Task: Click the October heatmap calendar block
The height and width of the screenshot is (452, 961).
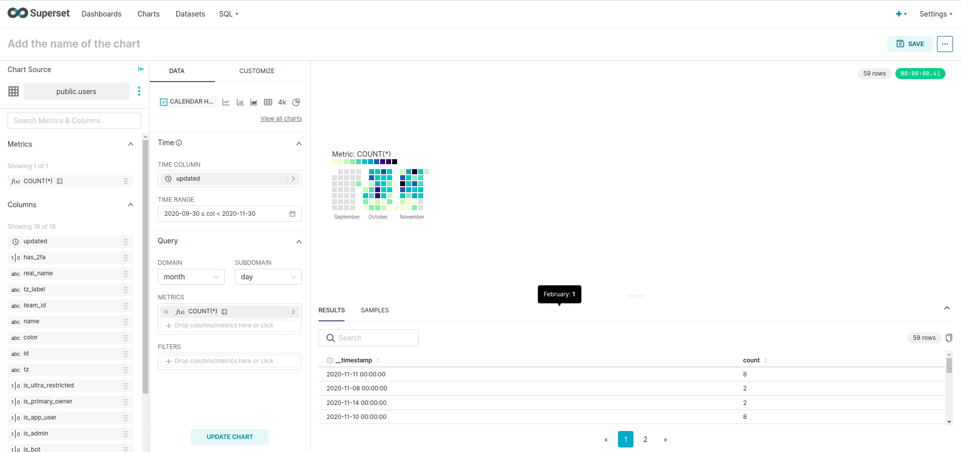Action: point(378,190)
